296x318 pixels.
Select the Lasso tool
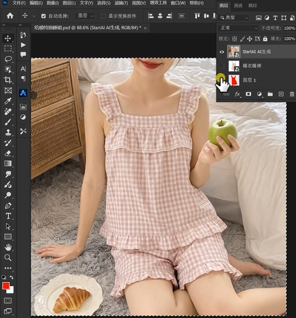coord(8,59)
